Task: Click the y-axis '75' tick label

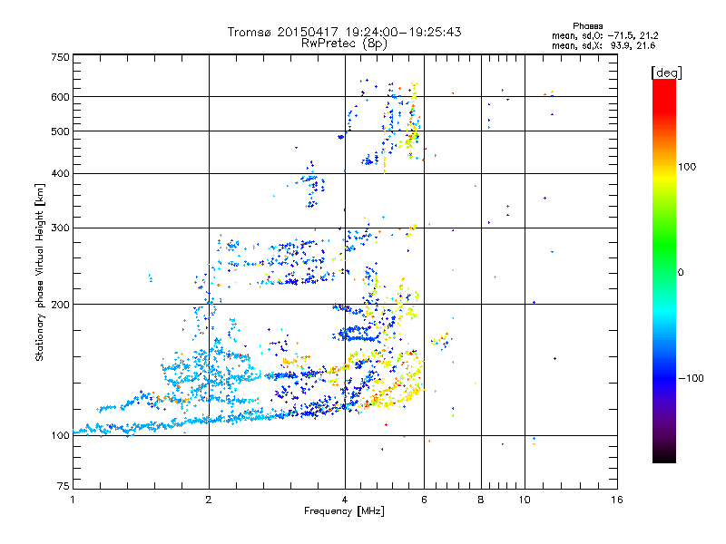Action: click(64, 486)
